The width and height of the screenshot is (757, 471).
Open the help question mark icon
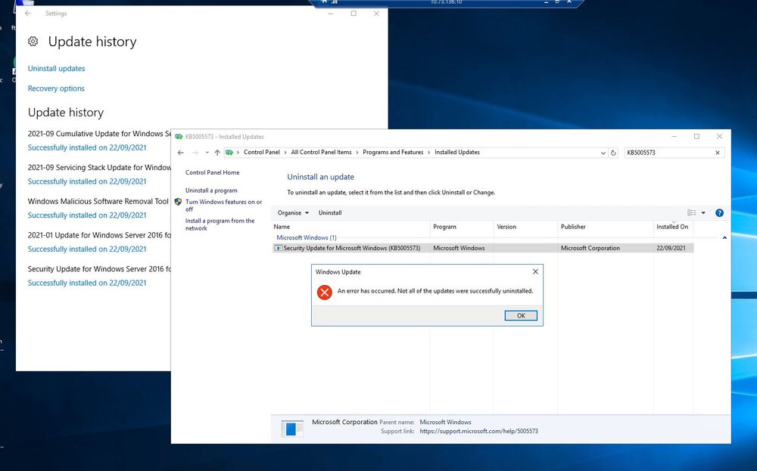click(x=719, y=212)
